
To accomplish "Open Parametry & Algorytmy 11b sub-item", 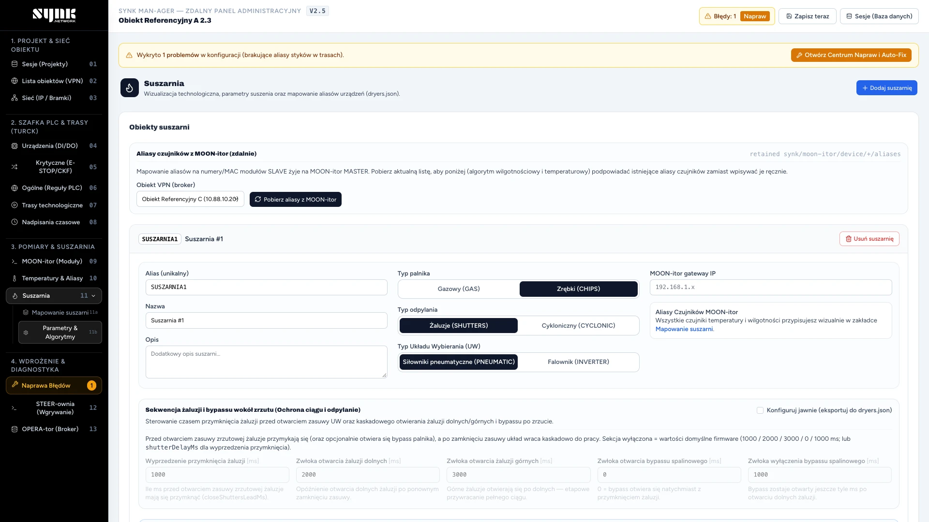I will [60, 333].
